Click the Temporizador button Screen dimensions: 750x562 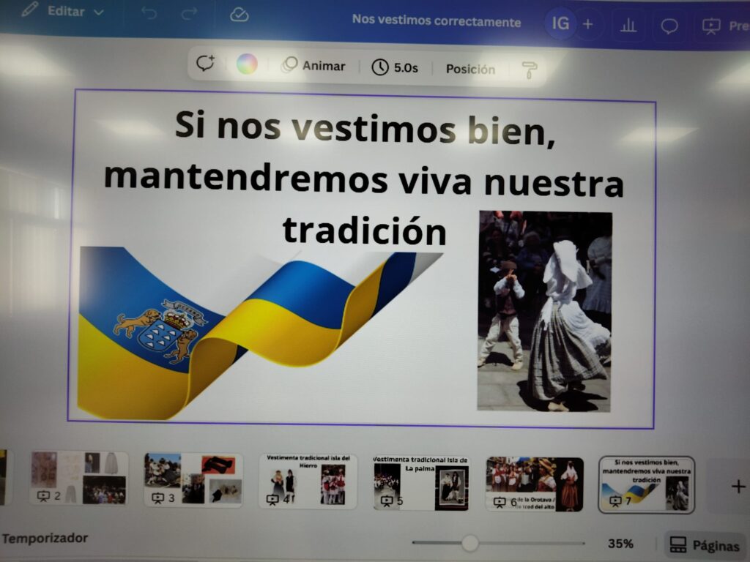point(45,539)
